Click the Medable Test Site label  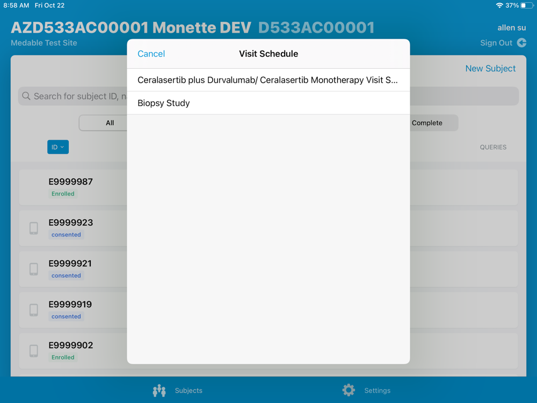click(44, 43)
